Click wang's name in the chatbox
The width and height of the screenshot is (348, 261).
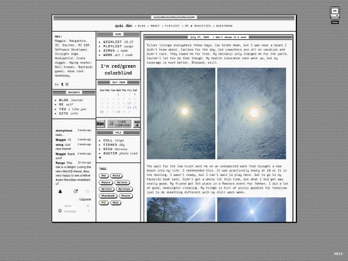tap(59, 144)
